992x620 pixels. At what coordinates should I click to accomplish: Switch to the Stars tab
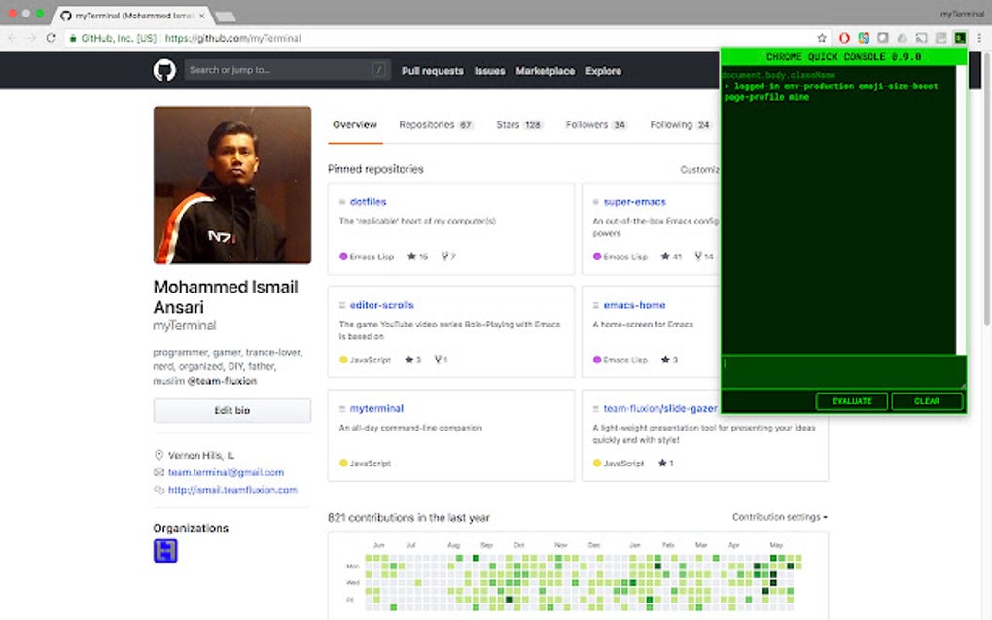[x=518, y=125]
